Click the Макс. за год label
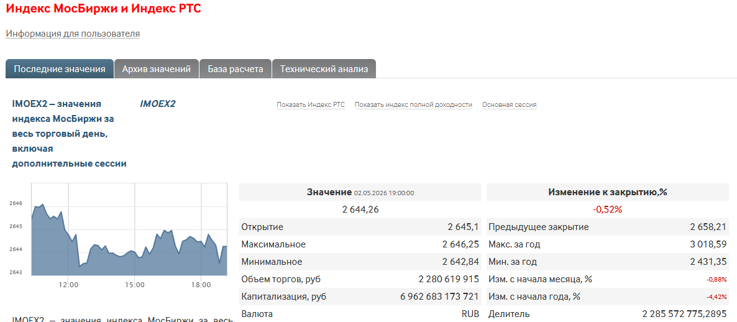Image resolution: width=737 pixels, height=322 pixels. [514, 244]
